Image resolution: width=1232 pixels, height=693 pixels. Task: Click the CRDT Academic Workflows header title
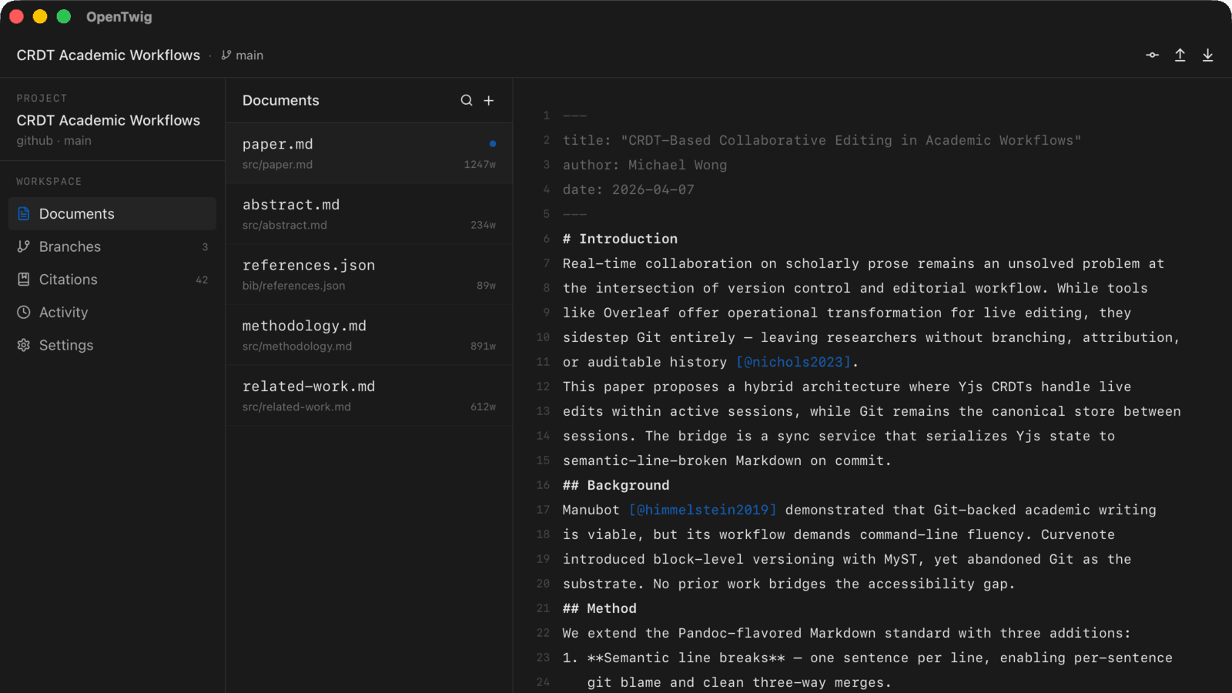[x=109, y=55]
